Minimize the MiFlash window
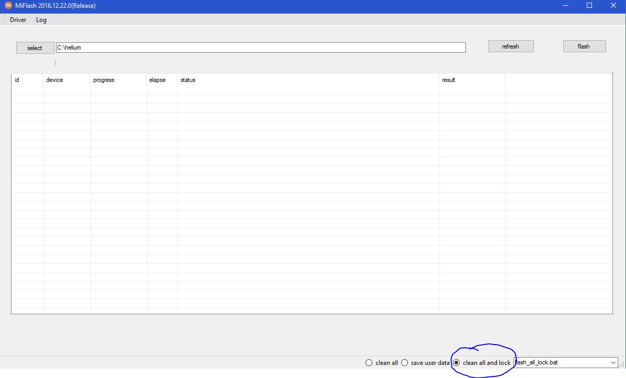The width and height of the screenshot is (626, 378). 566,6
